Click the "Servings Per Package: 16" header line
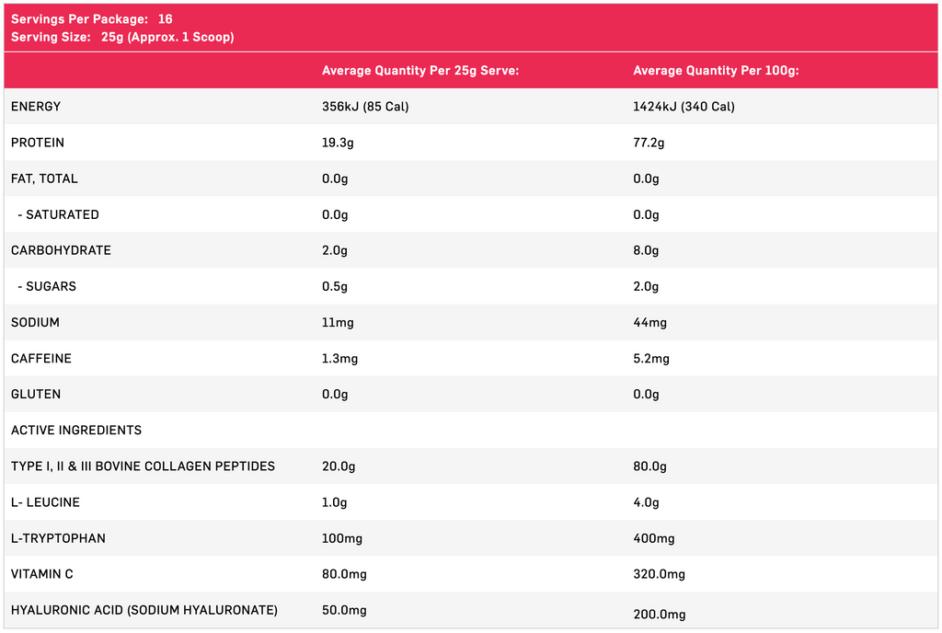The width and height of the screenshot is (942, 633). (x=91, y=19)
